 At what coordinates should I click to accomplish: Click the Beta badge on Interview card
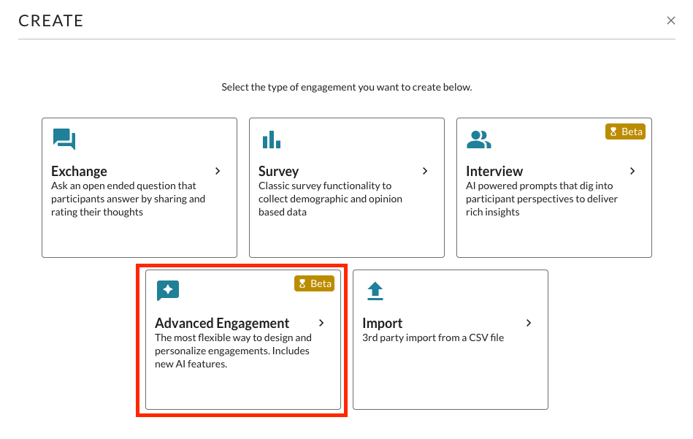click(x=625, y=131)
